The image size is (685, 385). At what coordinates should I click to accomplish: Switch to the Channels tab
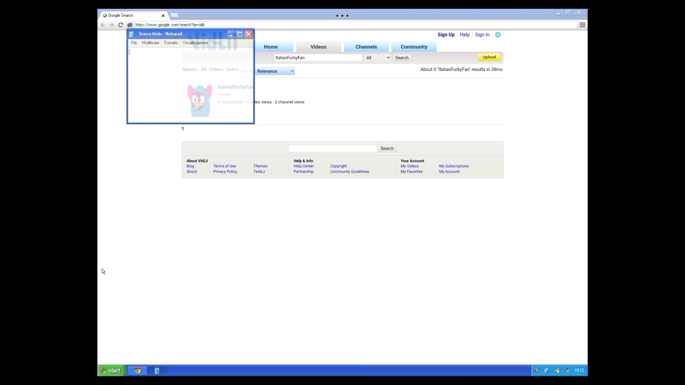pos(366,47)
